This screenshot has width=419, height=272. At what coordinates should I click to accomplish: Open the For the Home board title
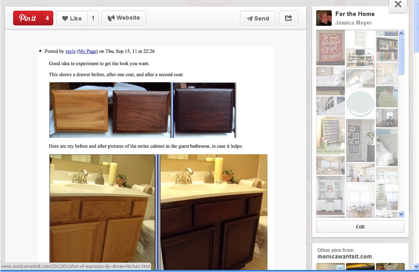click(355, 14)
